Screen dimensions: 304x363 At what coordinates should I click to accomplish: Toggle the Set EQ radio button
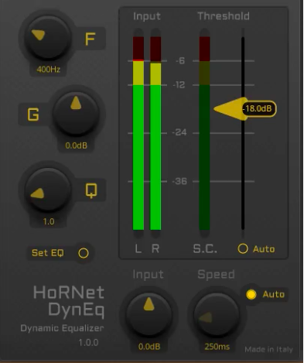pyautogui.click(x=84, y=253)
